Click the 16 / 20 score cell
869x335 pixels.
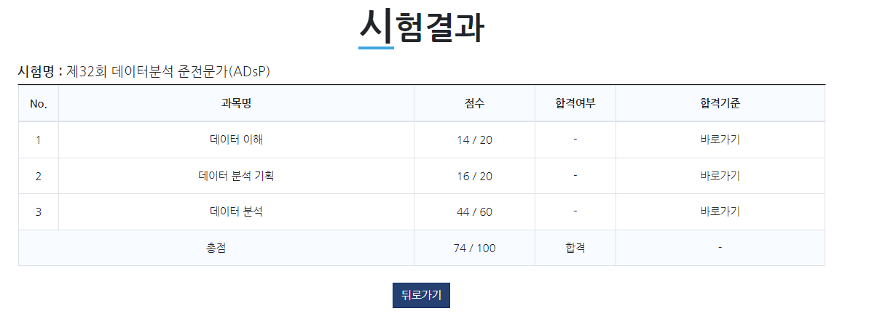[474, 176]
